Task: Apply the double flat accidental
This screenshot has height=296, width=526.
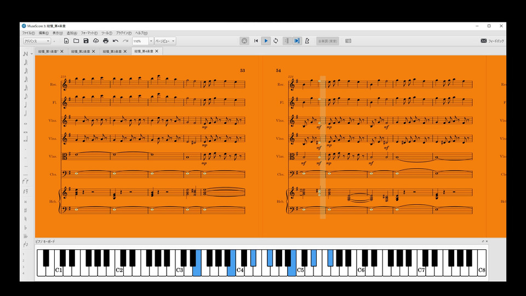Action: click(x=26, y=236)
